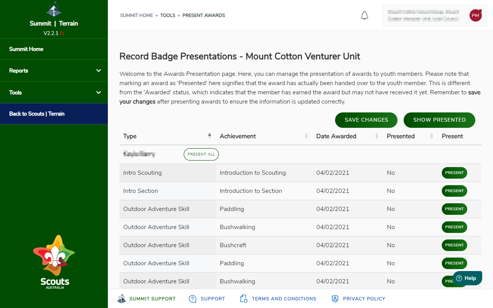The width and height of the screenshot is (493, 308).
Task: Open Summit Home in sidebar
Action: 26,49
